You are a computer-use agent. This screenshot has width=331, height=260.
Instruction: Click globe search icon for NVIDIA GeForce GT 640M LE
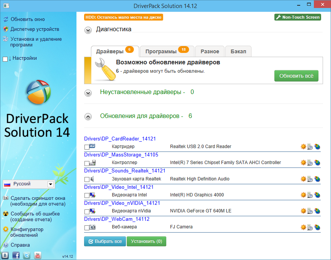[317, 211]
